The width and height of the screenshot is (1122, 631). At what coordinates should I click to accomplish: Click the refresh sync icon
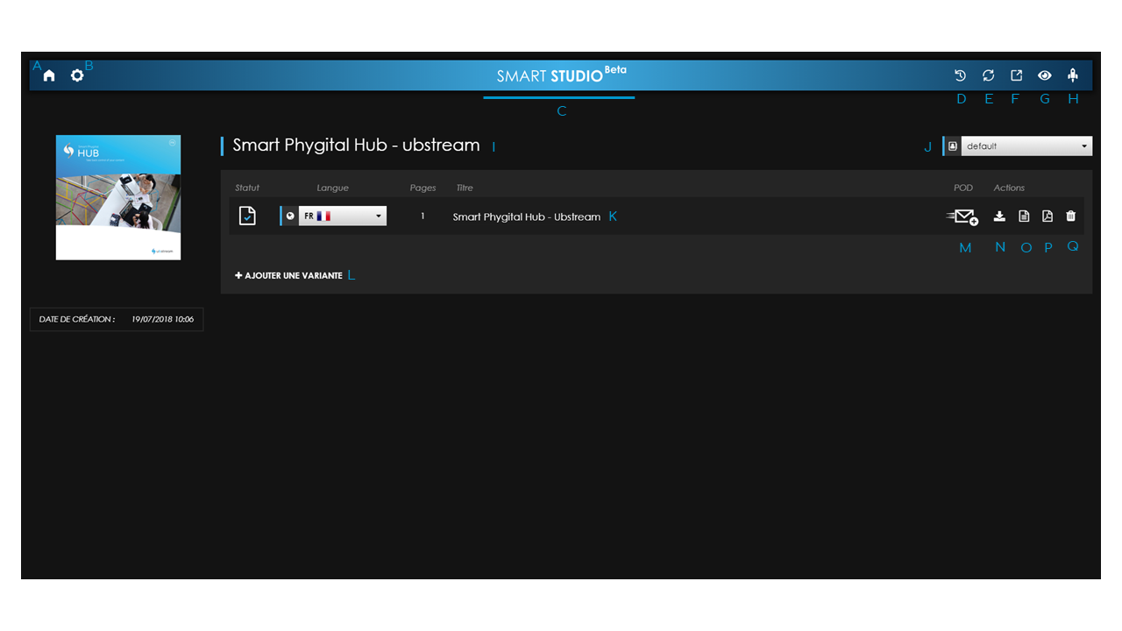(x=989, y=76)
